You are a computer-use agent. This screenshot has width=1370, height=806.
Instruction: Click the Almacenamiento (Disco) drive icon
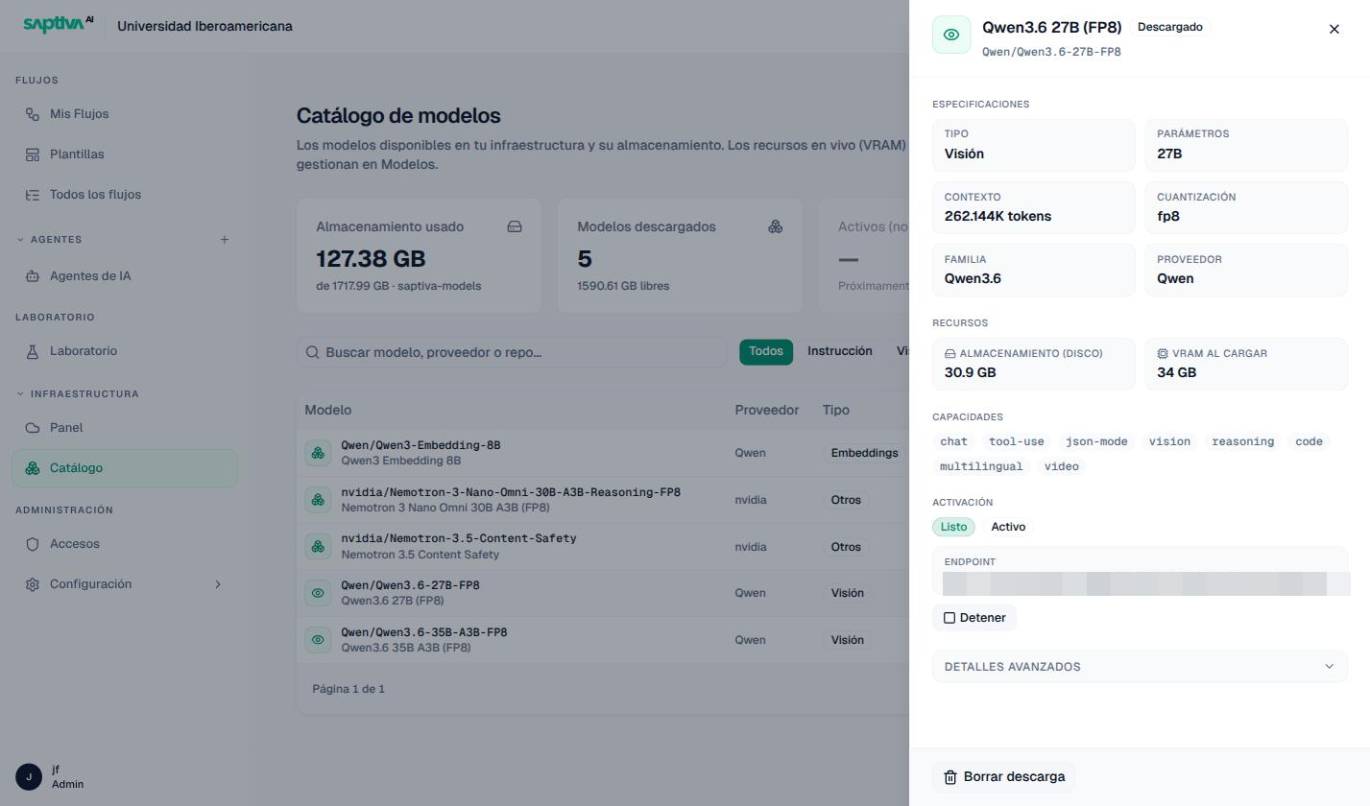[950, 354]
